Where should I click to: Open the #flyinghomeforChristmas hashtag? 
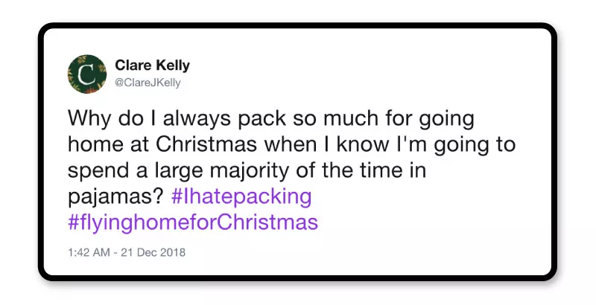193,222
